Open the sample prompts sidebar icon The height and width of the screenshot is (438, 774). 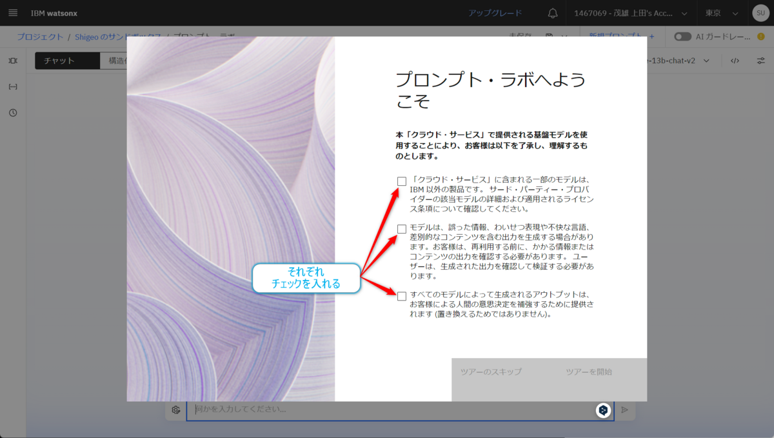click(x=13, y=61)
